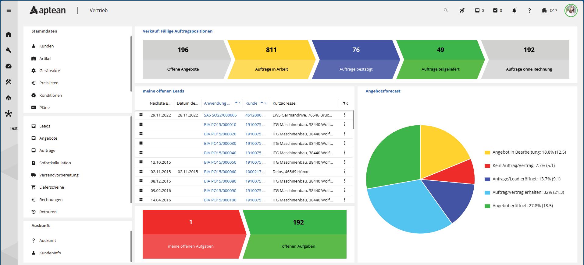Click the meine offenen Aufgaben tile
584x265 pixels.
pyautogui.click(x=191, y=234)
